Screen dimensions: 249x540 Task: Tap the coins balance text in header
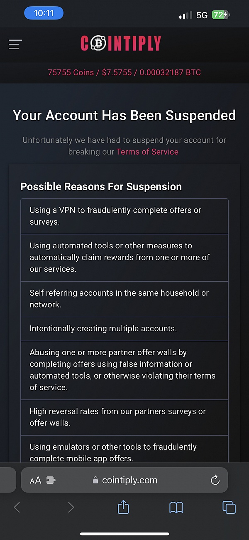click(124, 72)
